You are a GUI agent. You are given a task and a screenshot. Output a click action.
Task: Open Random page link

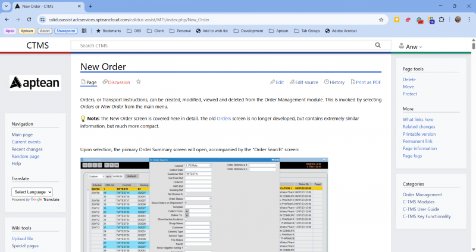click(26, 157)
